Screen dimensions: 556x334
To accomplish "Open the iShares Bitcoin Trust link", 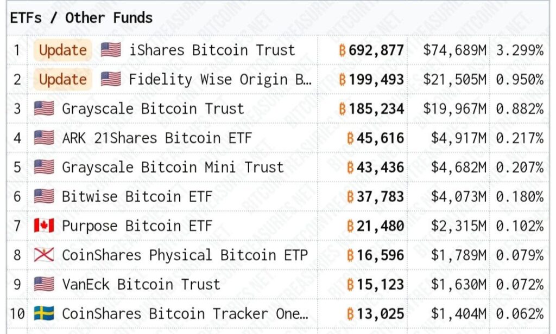I will click(212, 50).
